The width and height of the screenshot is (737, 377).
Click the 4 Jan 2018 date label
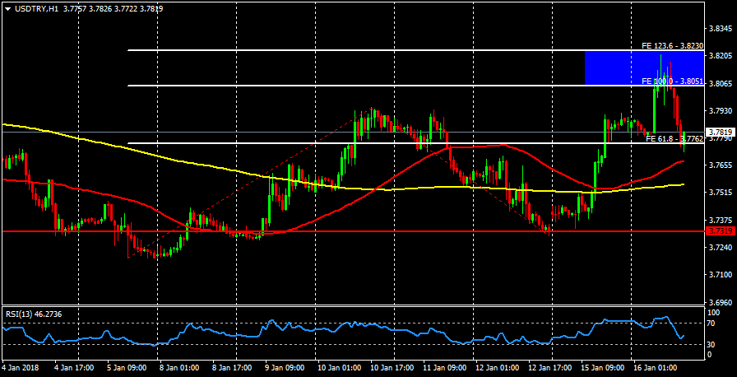point(20,368)
